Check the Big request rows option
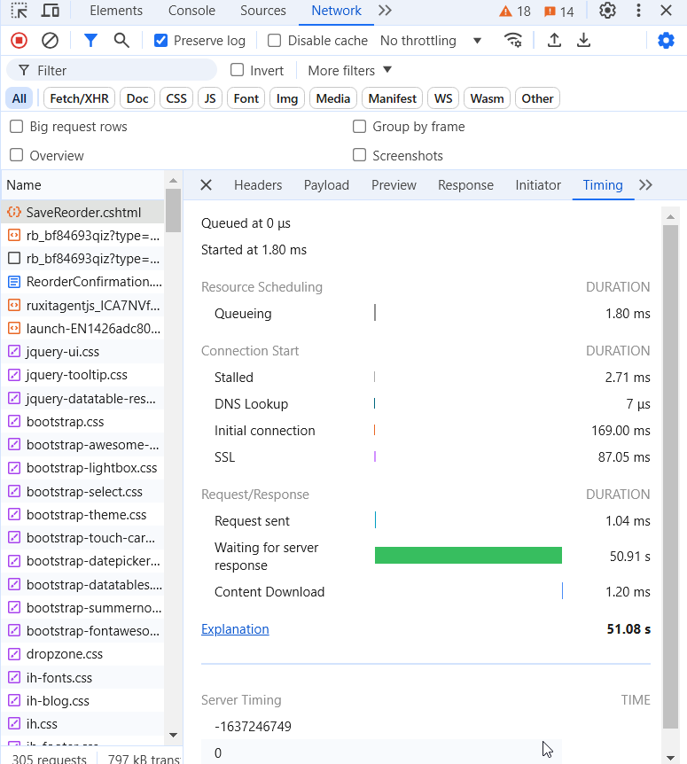 [16, 127]
